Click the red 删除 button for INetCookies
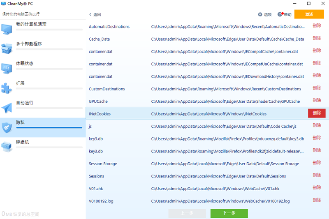 317,113
